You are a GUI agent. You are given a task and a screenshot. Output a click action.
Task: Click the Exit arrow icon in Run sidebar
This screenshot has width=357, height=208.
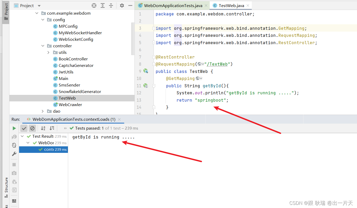point(14,190)
